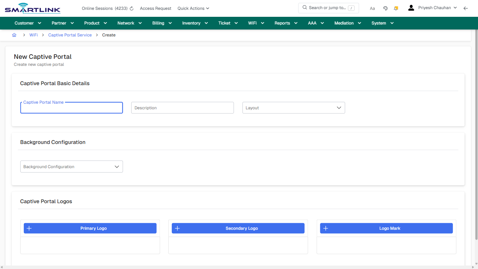Click the SMARTLINK logo
This screenshot has width=478, height=269.
(x=32, y=8)
